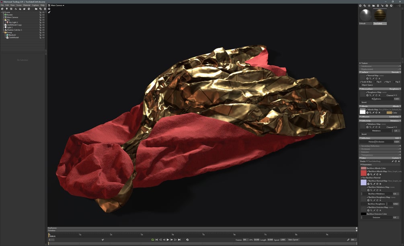Screen dimensions: 404x246
Task: Click the new folder icon in scene toolbar
Action: click(x=36, y=9)
